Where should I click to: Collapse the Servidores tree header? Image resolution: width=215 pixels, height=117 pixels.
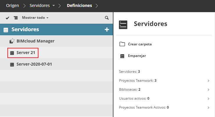6,30
